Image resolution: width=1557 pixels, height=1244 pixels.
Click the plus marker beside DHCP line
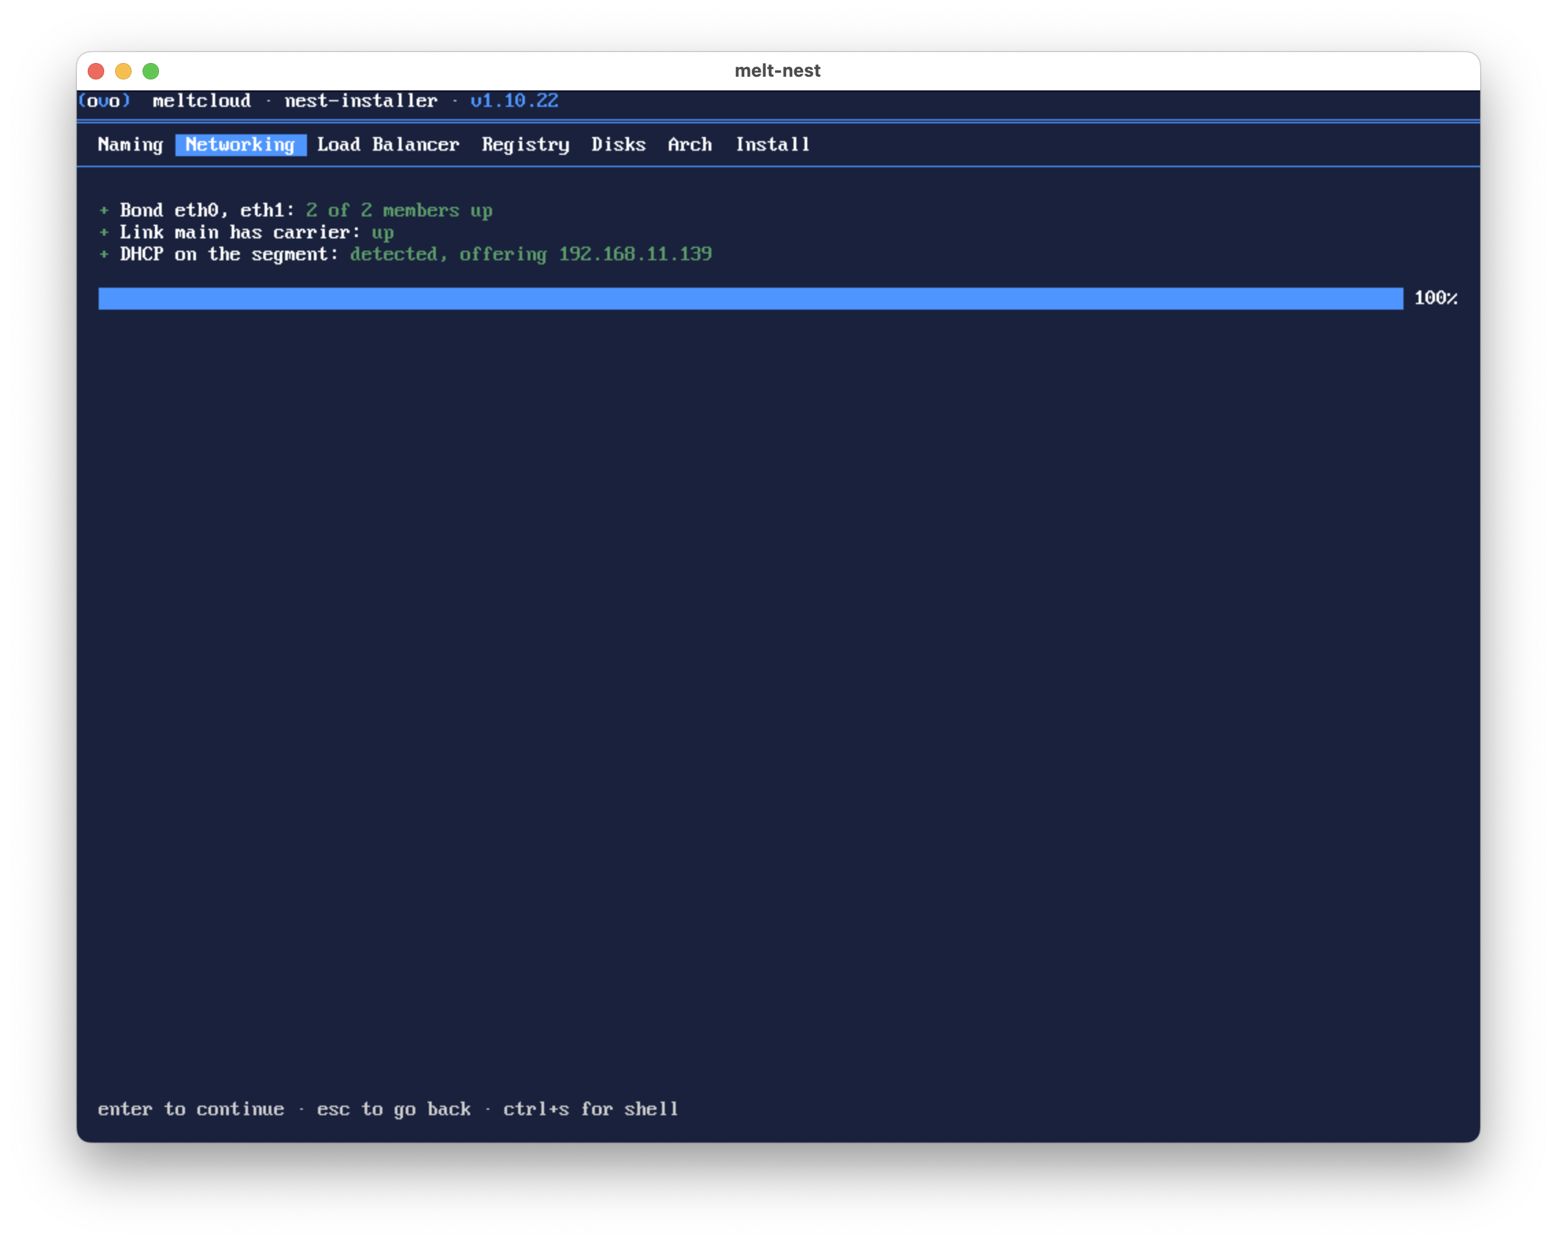tap(104, 253)
